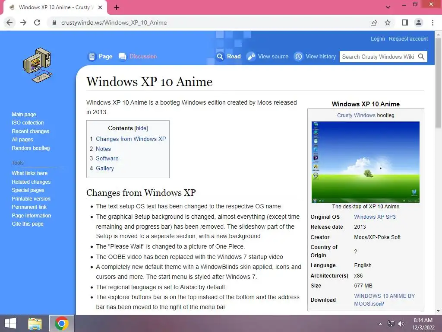Open Related changes tool

click(x=31, y=182)
